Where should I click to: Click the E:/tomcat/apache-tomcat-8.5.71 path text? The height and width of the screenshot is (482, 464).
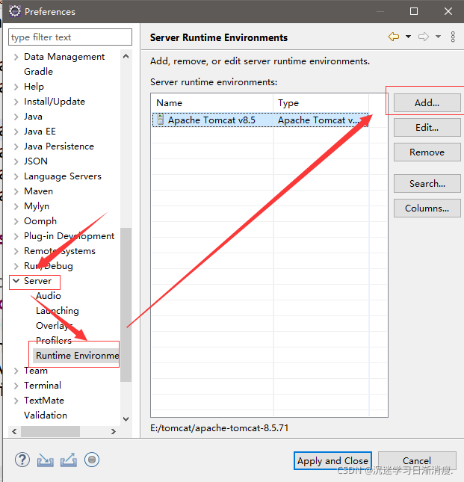(220, 428)
